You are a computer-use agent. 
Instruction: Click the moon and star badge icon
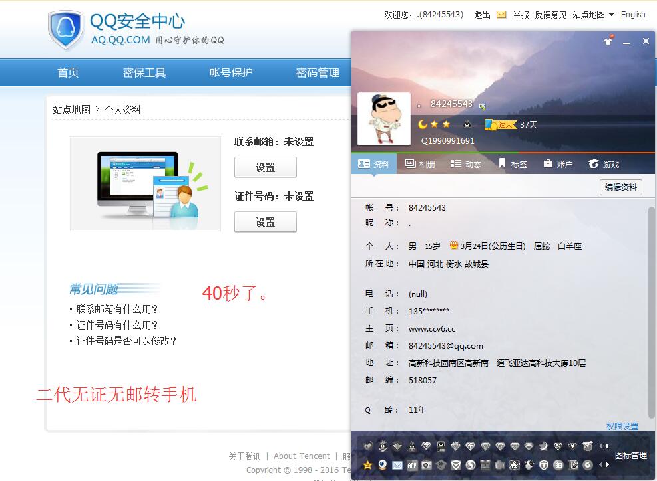point(544,446)
